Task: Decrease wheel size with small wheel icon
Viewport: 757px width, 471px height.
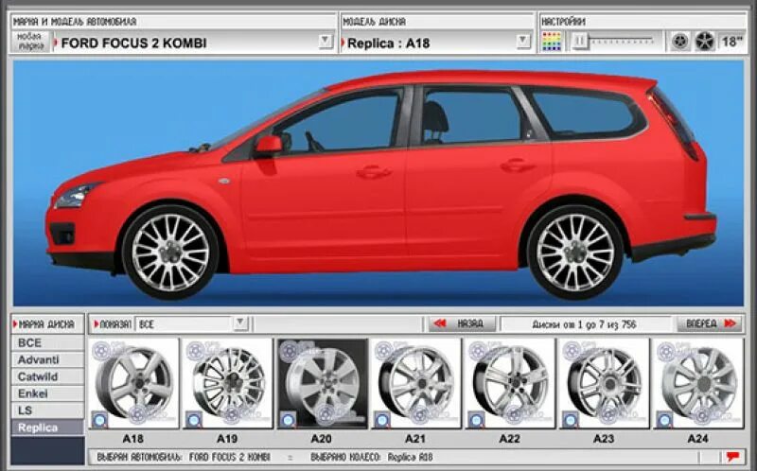Action: pyautogui.click(x=680, y=42)
